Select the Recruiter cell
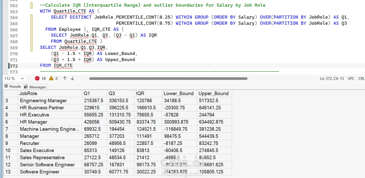Viewport: 365px width, 178px height. pyautogui.click(x=50, y=143)
